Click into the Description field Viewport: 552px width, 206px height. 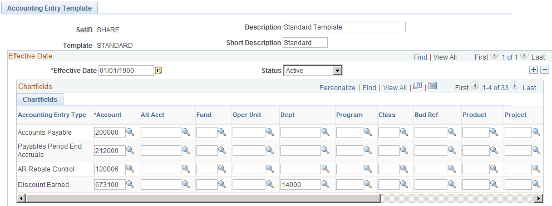point(344,27)
